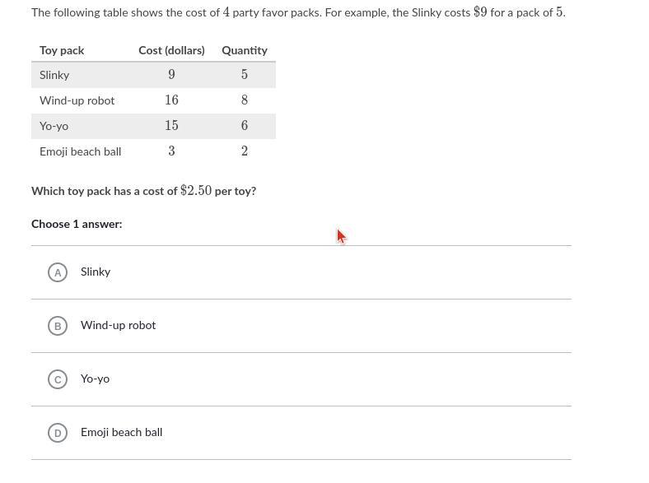Click the Yo-yo answer choice label

95,379
